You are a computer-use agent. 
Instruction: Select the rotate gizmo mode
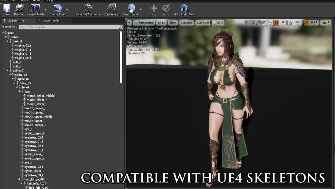[x=252, y=23]
